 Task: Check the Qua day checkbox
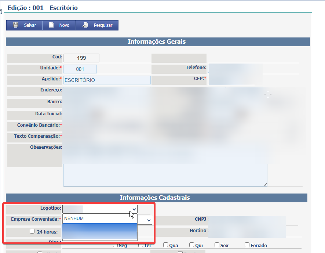(x=165, y=245)
